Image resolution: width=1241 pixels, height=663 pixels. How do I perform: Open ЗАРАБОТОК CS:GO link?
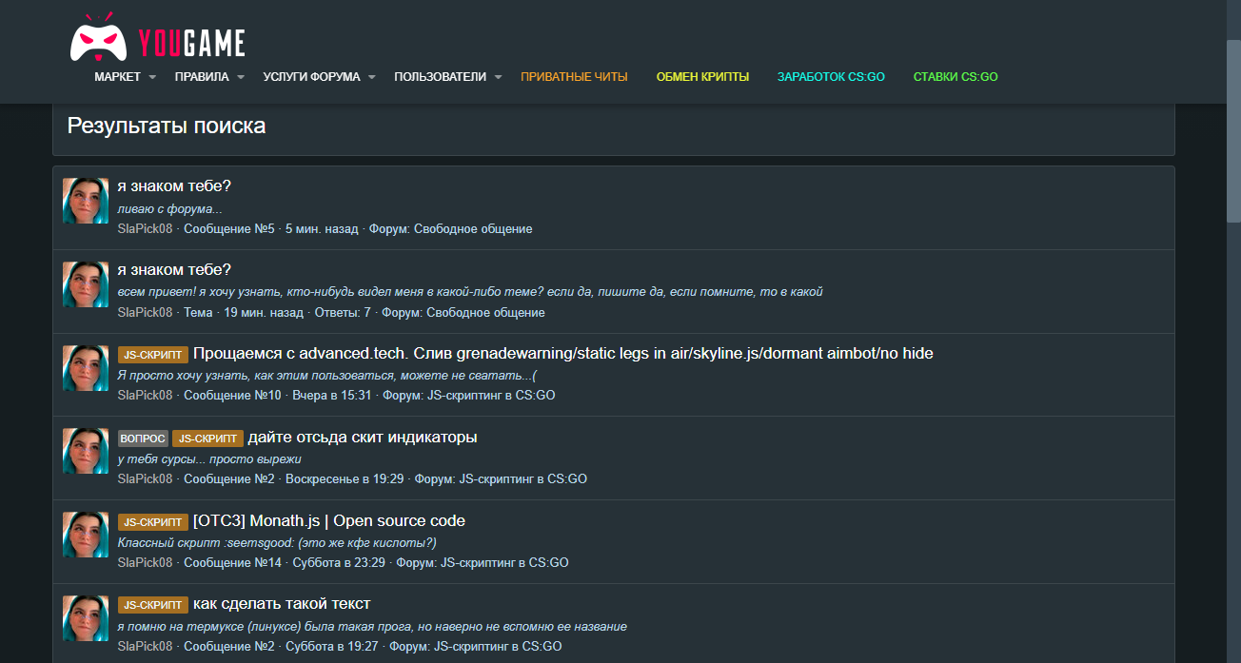pos(831,77)
